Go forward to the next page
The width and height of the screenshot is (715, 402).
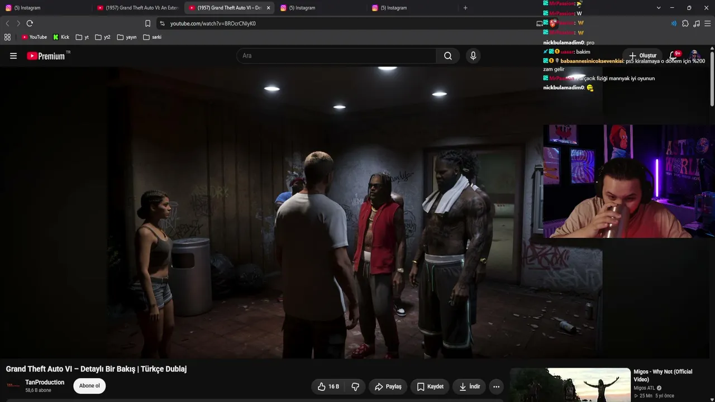coord(18,23)
